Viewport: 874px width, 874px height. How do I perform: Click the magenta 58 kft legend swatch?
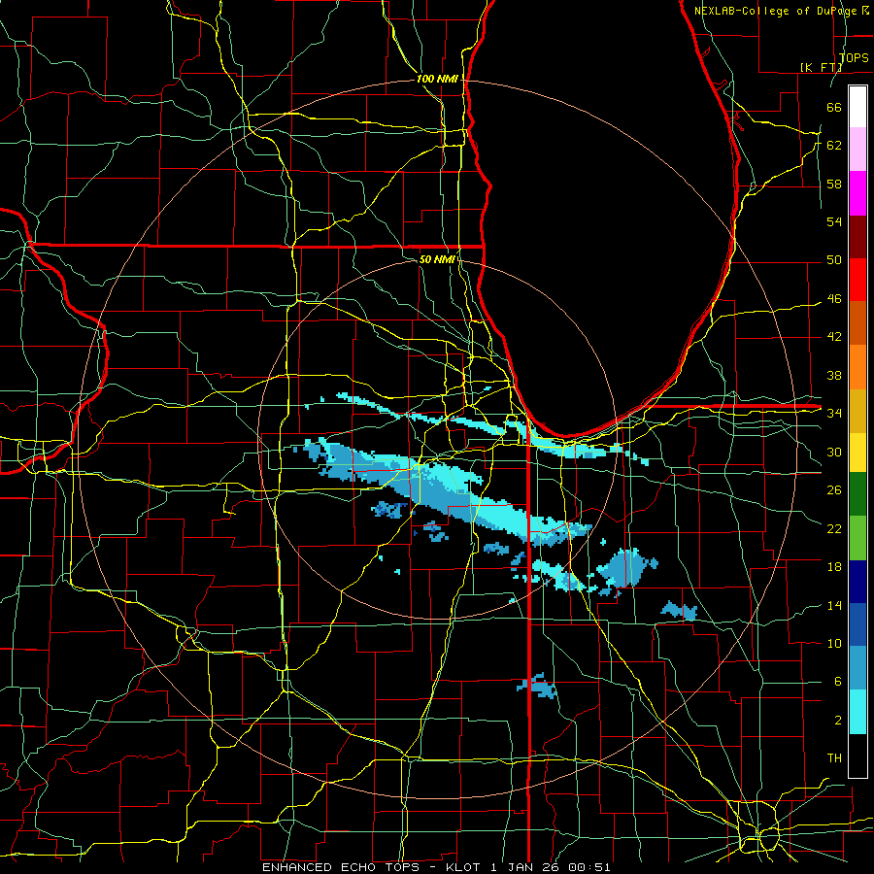pos(857,193)
